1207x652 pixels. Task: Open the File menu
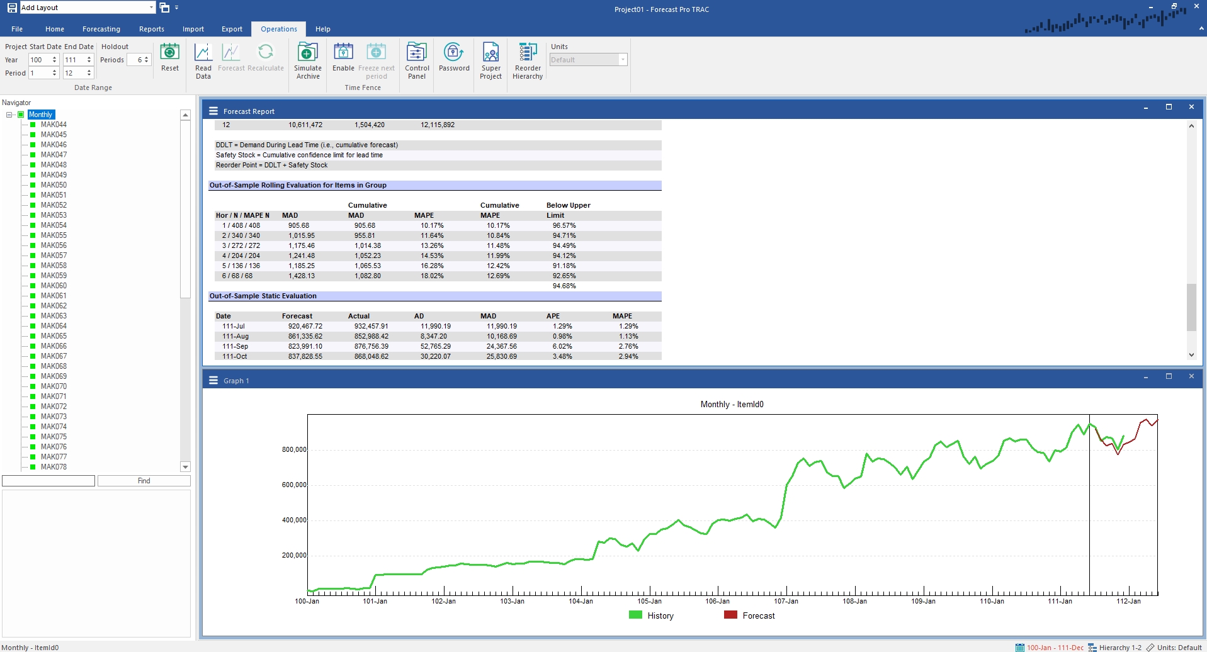coord(17,29)
